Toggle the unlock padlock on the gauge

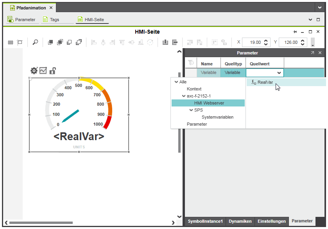point(52,70)
